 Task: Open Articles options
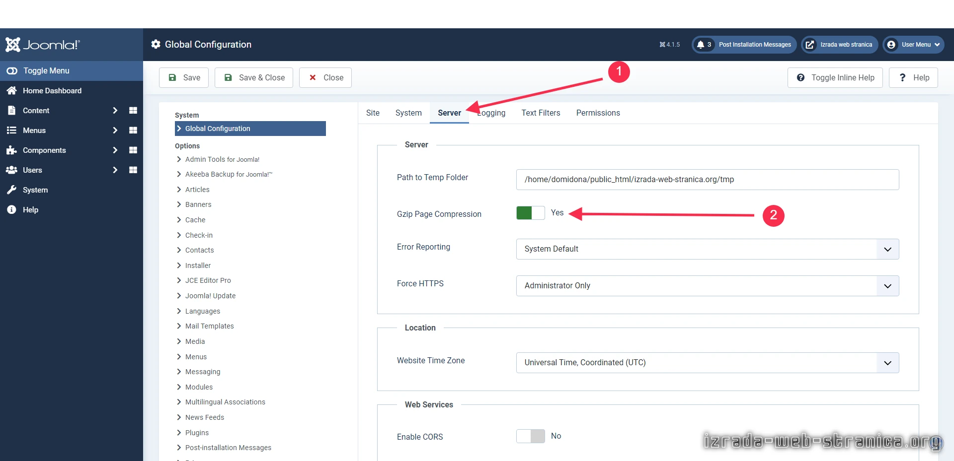point(197,190)
